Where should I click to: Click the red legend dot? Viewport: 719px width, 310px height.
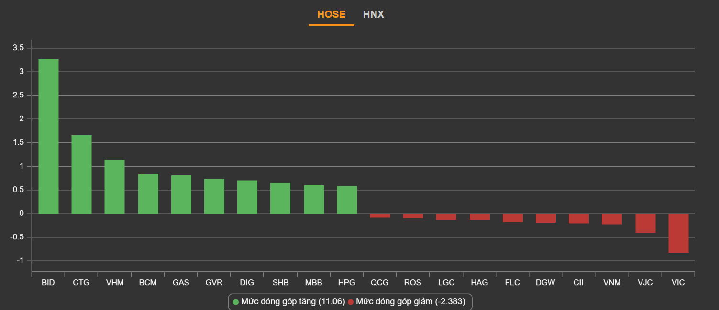[x=351, y=302]
